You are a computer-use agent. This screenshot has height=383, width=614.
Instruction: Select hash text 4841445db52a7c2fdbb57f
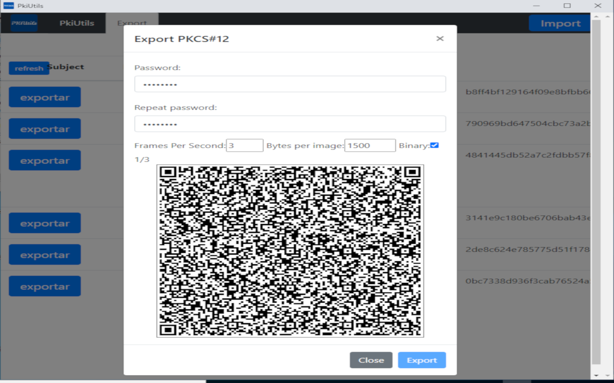tap(528, 155)
